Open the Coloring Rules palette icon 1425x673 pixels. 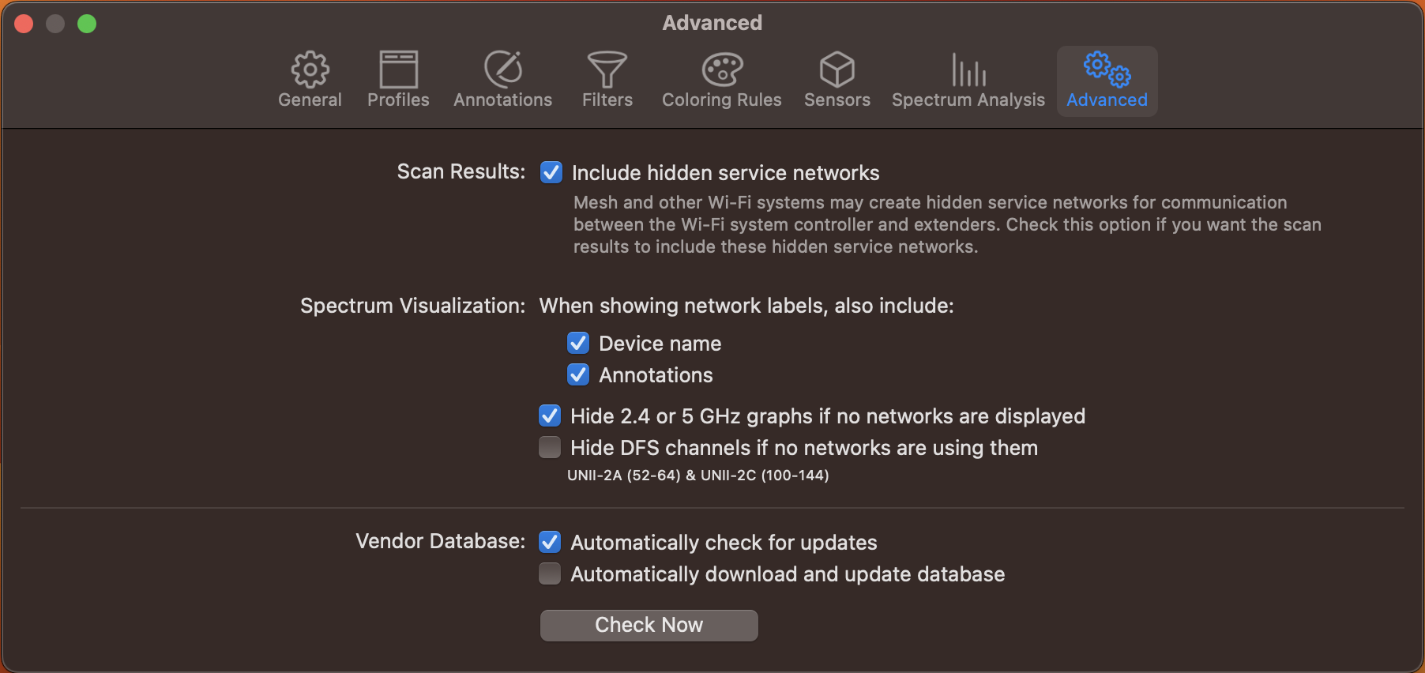722,70
